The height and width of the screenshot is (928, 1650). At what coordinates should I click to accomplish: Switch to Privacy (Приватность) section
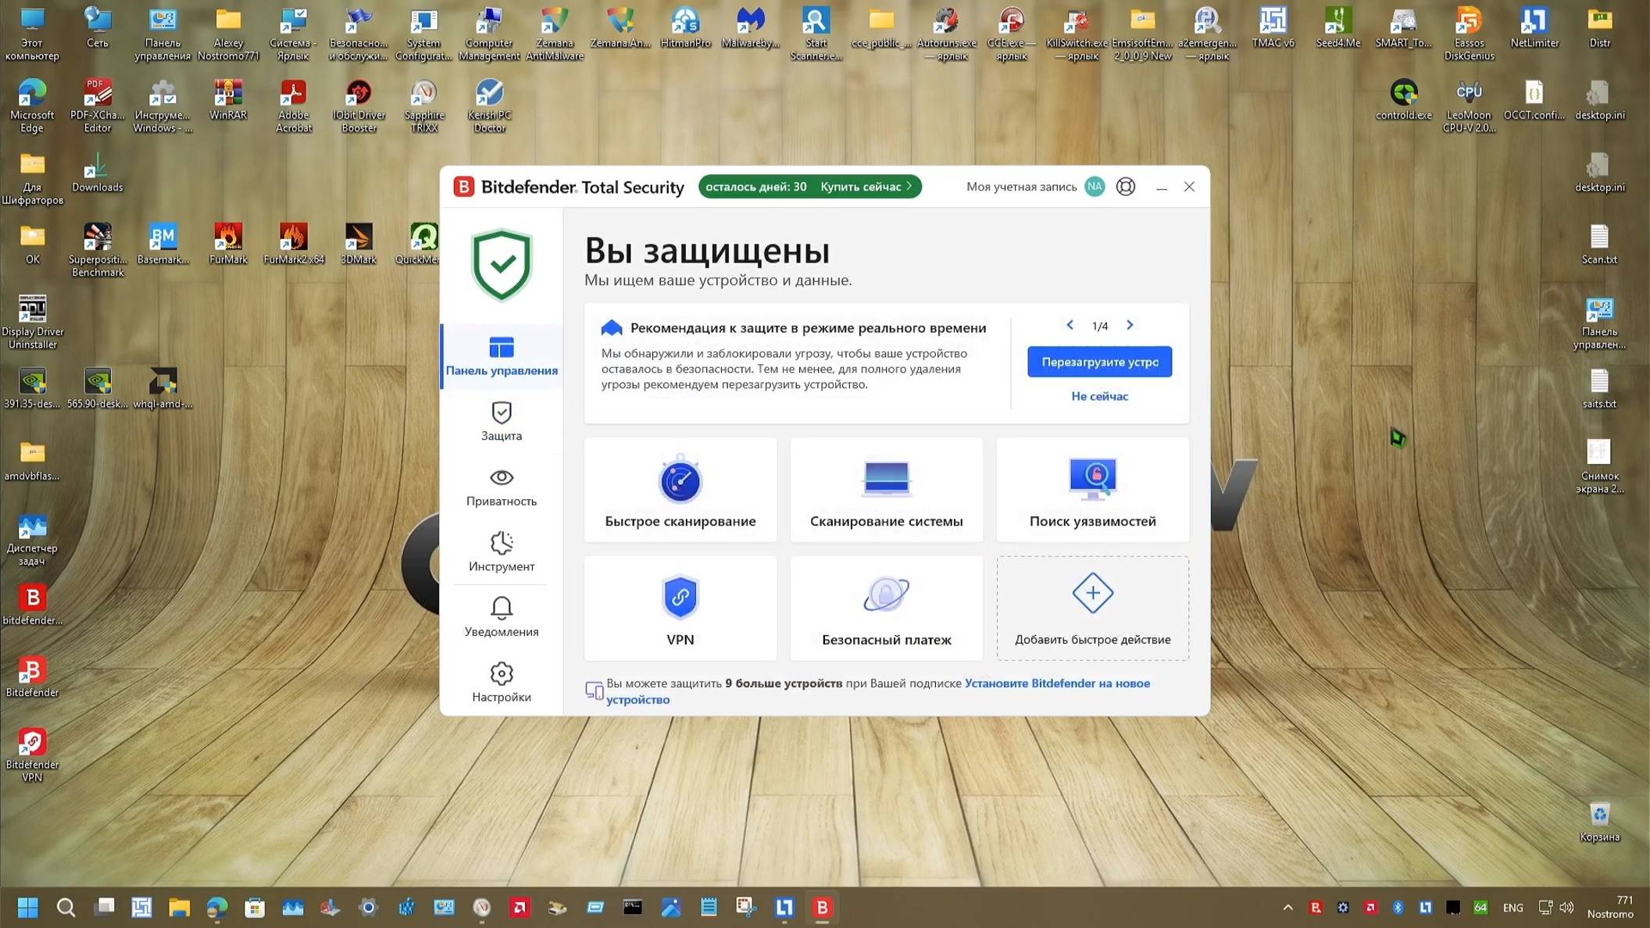coord(502,487)
